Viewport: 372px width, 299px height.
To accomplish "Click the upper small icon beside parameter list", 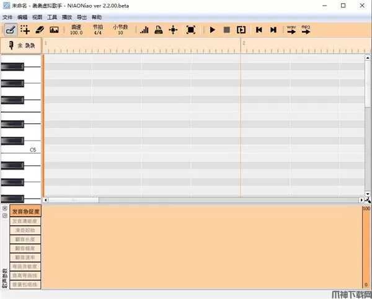I will (x=5, y=208).
